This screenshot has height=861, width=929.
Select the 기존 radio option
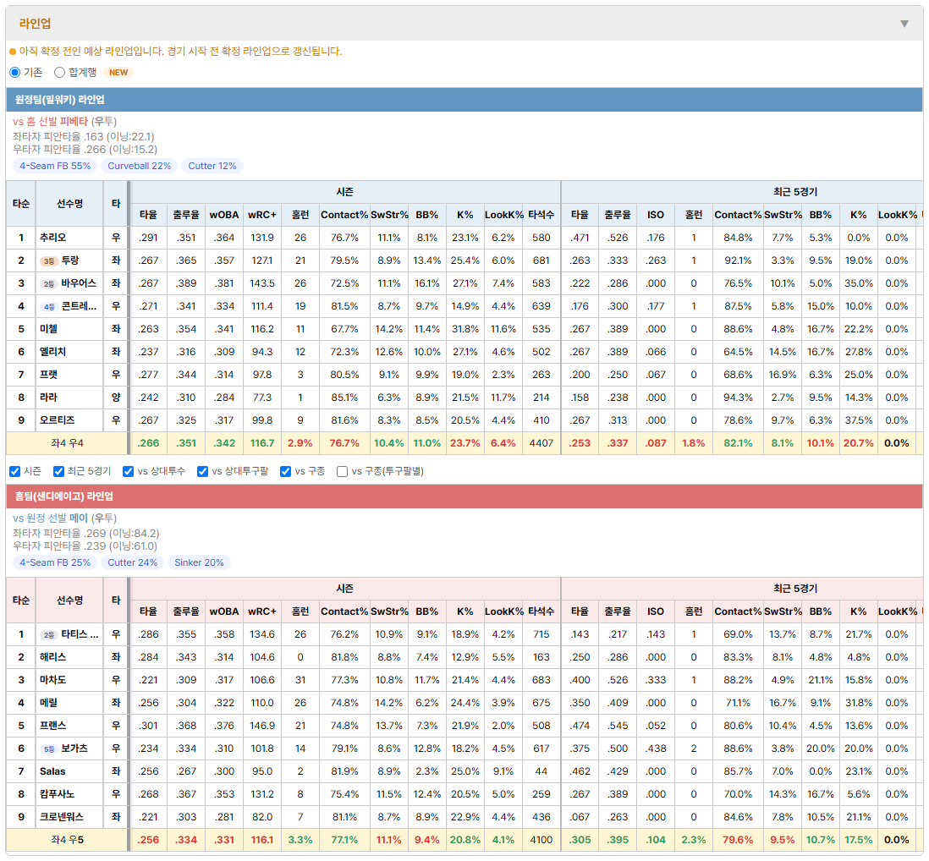15,72
